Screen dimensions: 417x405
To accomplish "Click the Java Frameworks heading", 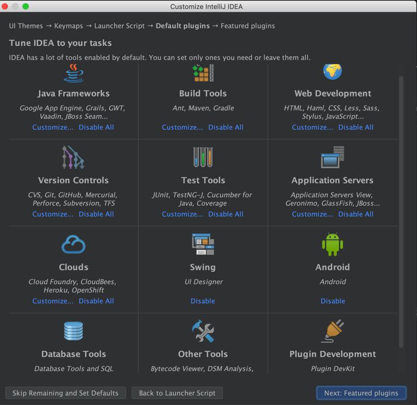I will (x=73, y=93).
